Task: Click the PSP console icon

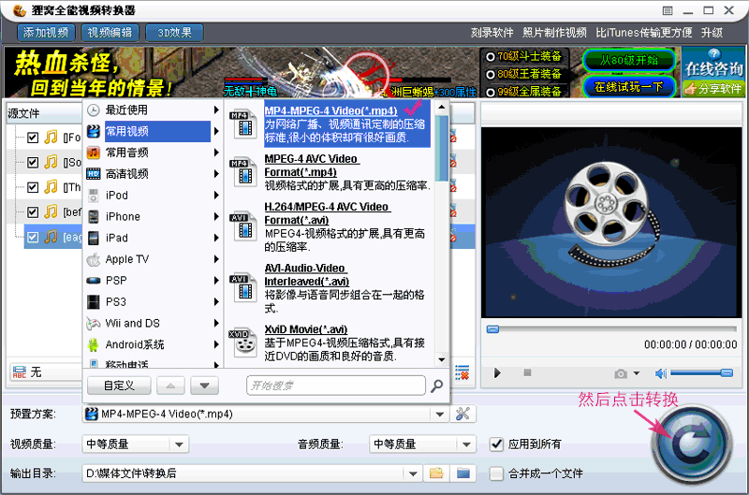Action: point(94,281)
